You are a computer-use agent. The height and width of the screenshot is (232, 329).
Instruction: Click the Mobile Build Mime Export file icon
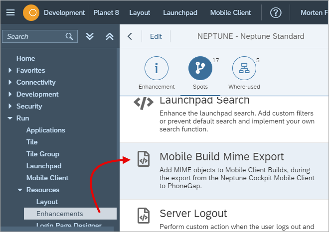click(x=144, y=159)
